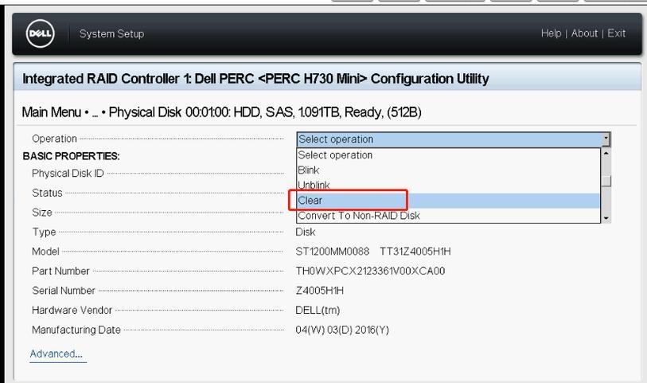Click the Operation dropdown arrow button
The image size is (647, 383).
(x=606, y=139)
